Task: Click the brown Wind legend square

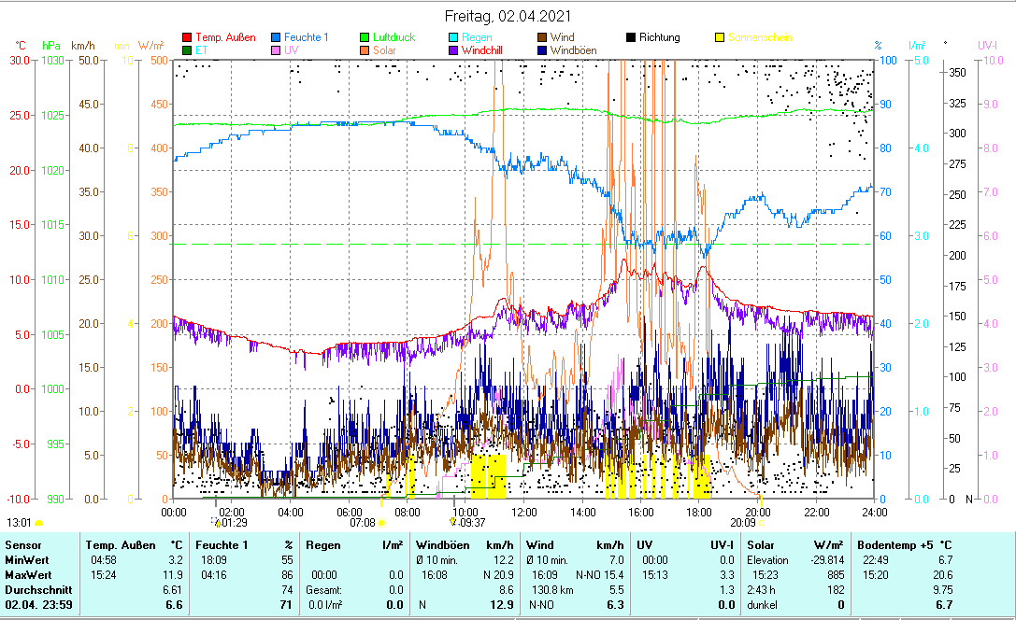Action: pyautogui.click(x=542, y=37)
